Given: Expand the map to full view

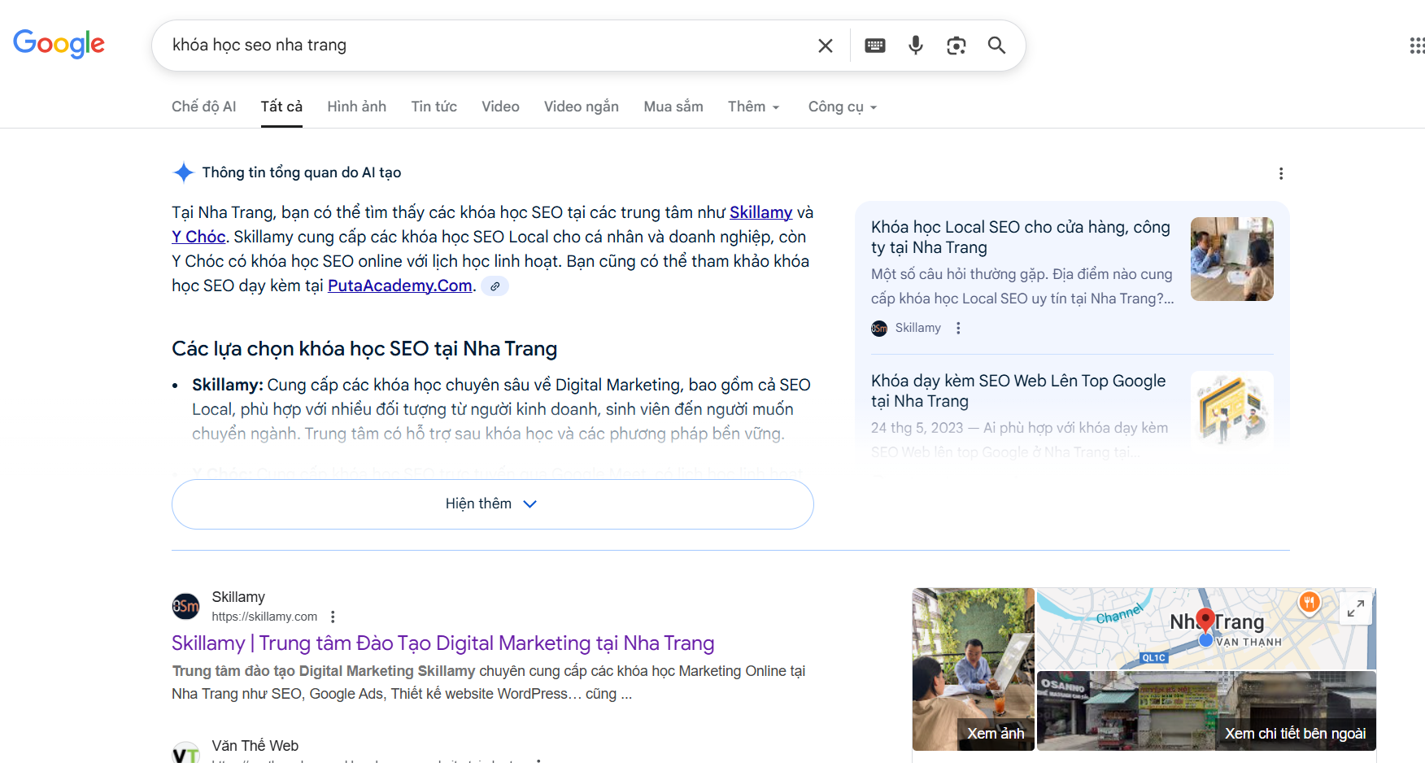Looking at the screenshot, I should [1355, 608].
